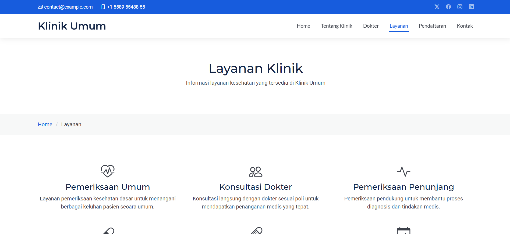Click the Konsultasi Dokter service heading
510x234 pixels.
(x=256, y=187)
